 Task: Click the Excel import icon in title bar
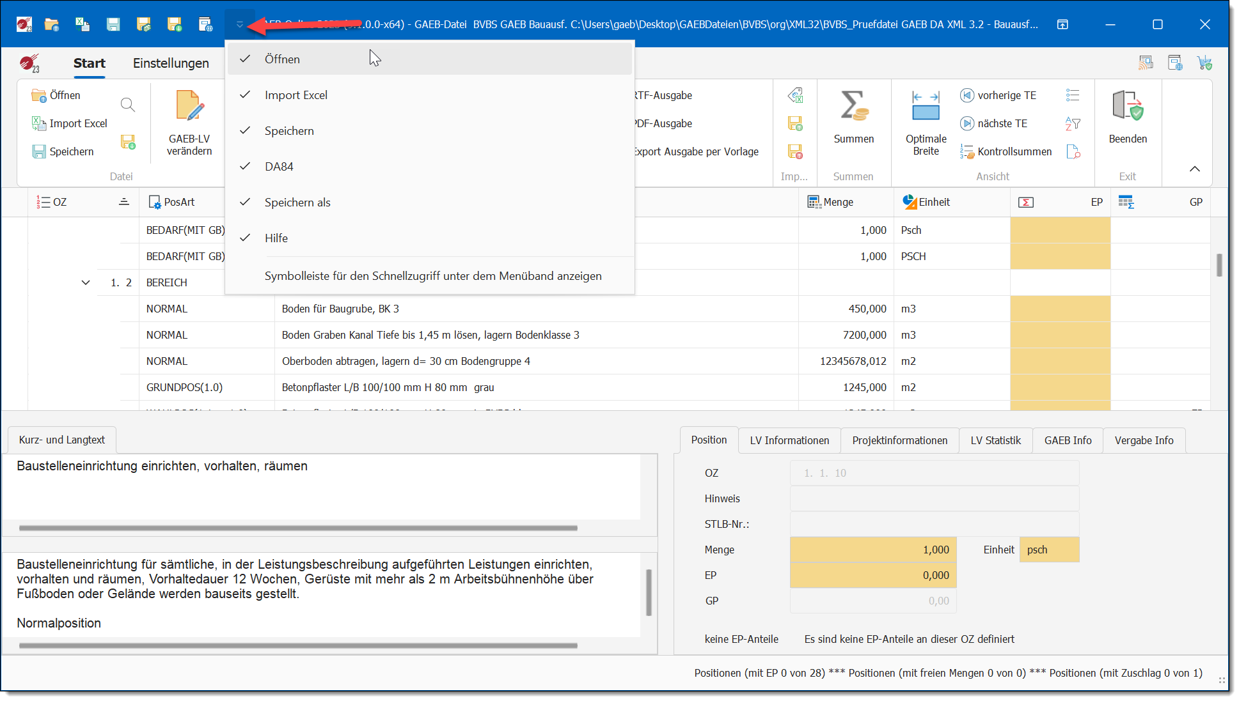(x=82, y=24)
